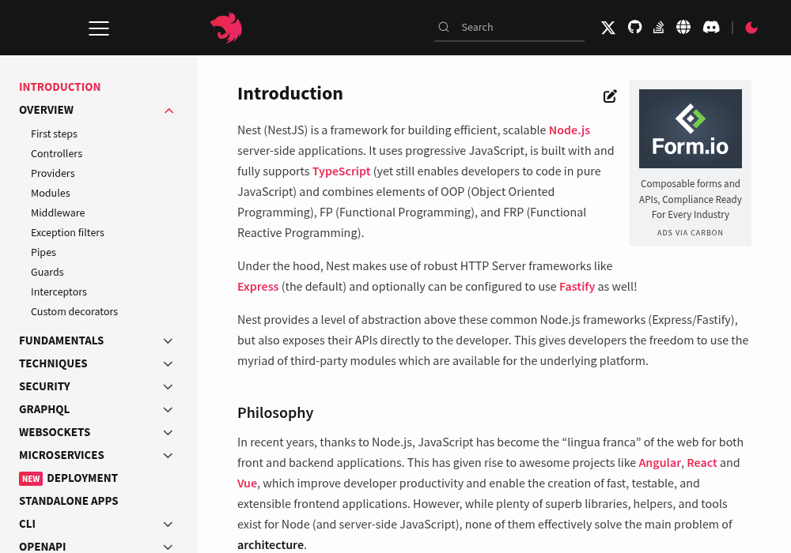The width and height of the screenshot is (791, 553).
Task: Open the Exception filters sidebar item
Action: tap(67, 233)
